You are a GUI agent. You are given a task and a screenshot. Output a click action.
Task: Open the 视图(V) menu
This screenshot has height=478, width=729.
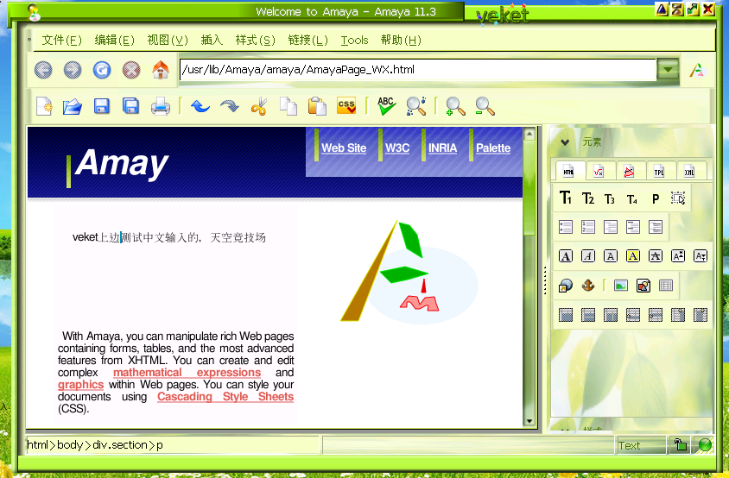(168, 41)
